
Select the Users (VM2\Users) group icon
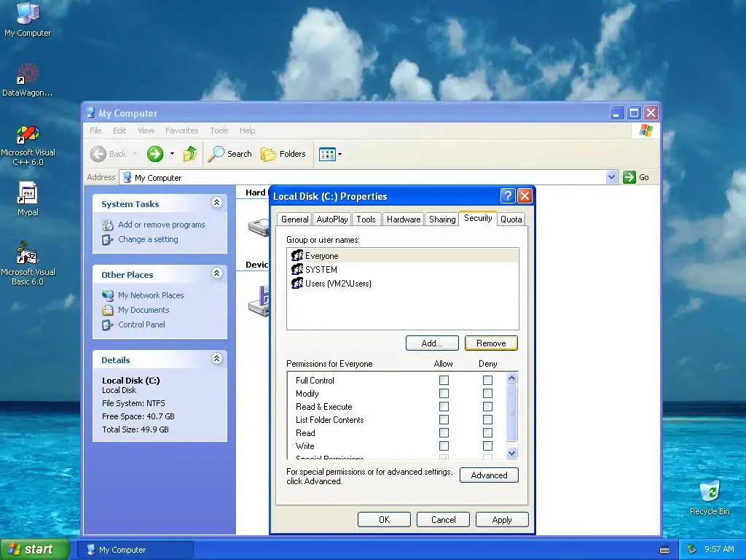[297, 283]
